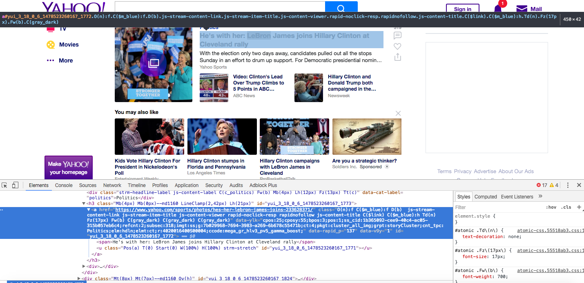This screenshot has height=283, width=584.
Task: Open the Movies sidebar link
Action: tap(69, 45)
